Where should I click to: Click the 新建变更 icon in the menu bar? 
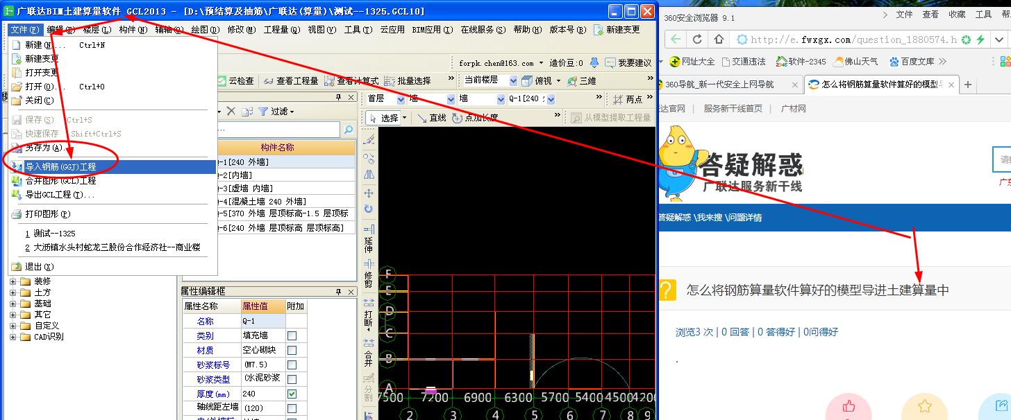pyautogui.click(x=599, y=30)
